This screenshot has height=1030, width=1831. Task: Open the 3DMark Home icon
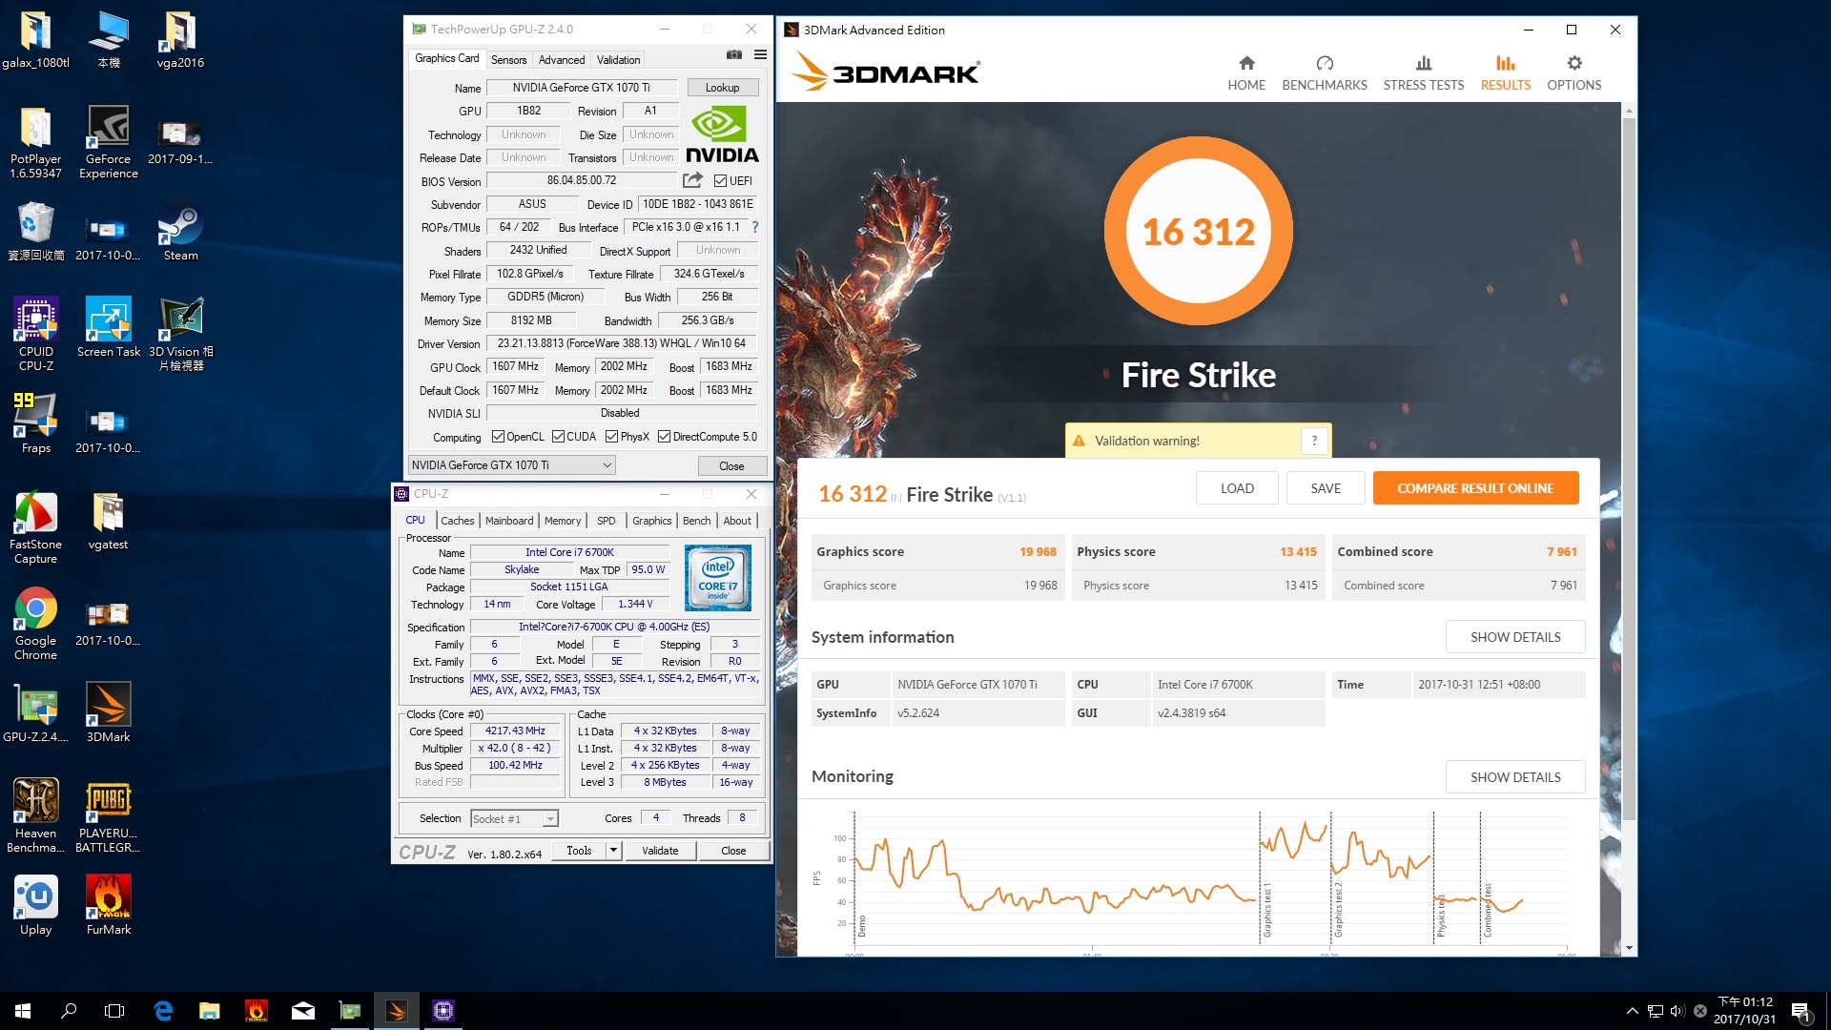[1246, 63]
